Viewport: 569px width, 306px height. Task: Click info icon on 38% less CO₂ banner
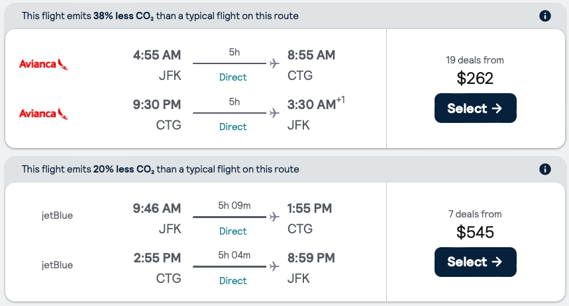pos(545,16)
